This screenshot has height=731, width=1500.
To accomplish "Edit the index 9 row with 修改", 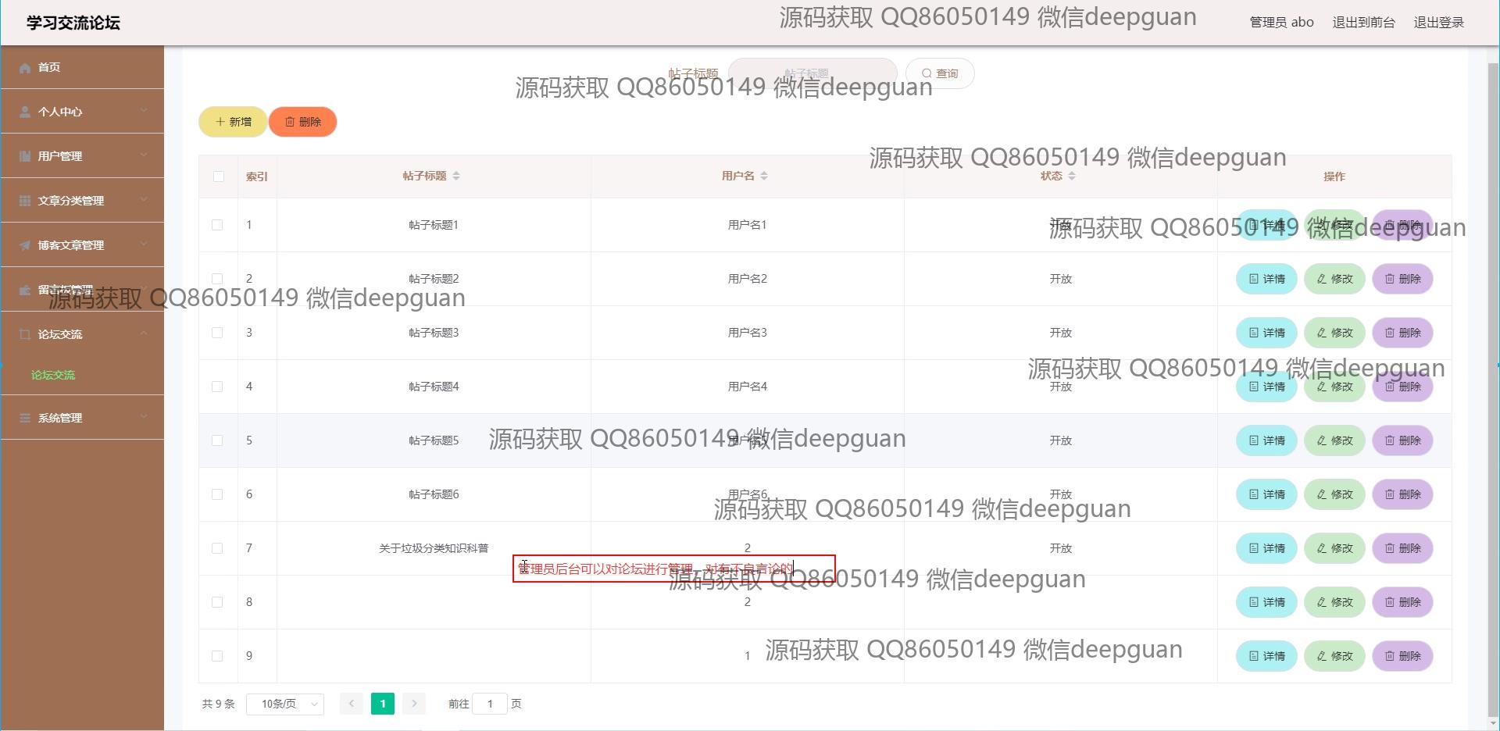I will [x=1334, y=656].
